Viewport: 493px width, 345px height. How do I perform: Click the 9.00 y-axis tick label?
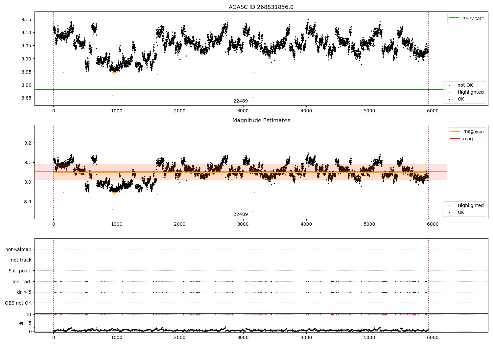[x=26, y=59]
